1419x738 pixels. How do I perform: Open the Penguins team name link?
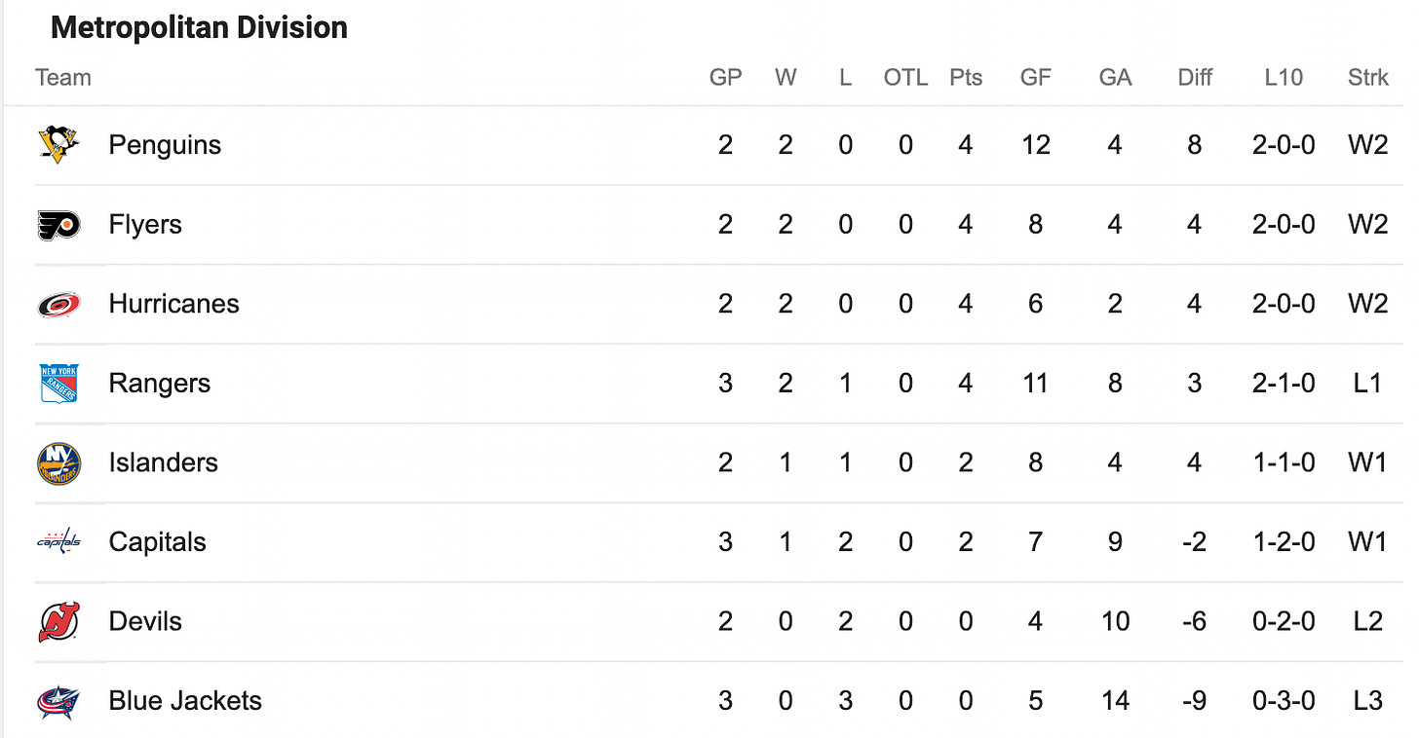165,145
